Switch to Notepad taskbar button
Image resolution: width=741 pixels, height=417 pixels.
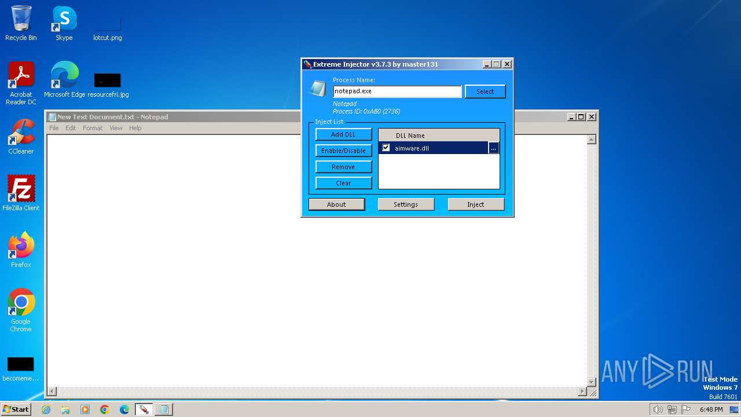pos(164,409)
